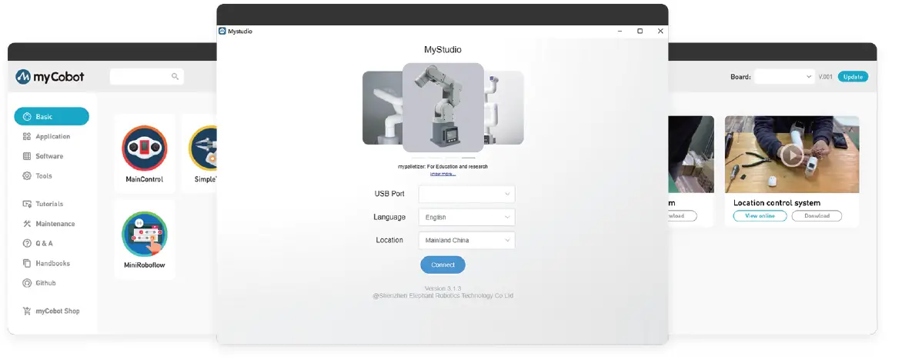Click the Software table icon in sidebar

26,156
